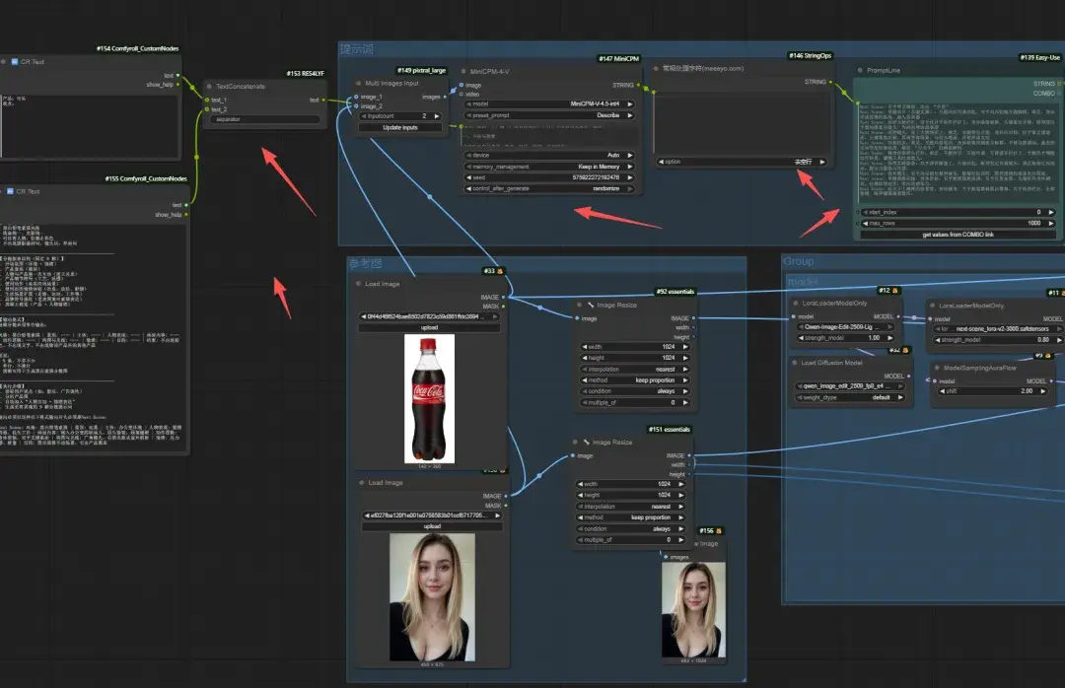
Task: Open control_after_generate dropdown set to randomize
Action: 549,189
